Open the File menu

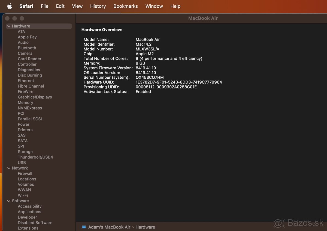pos(44,6)
